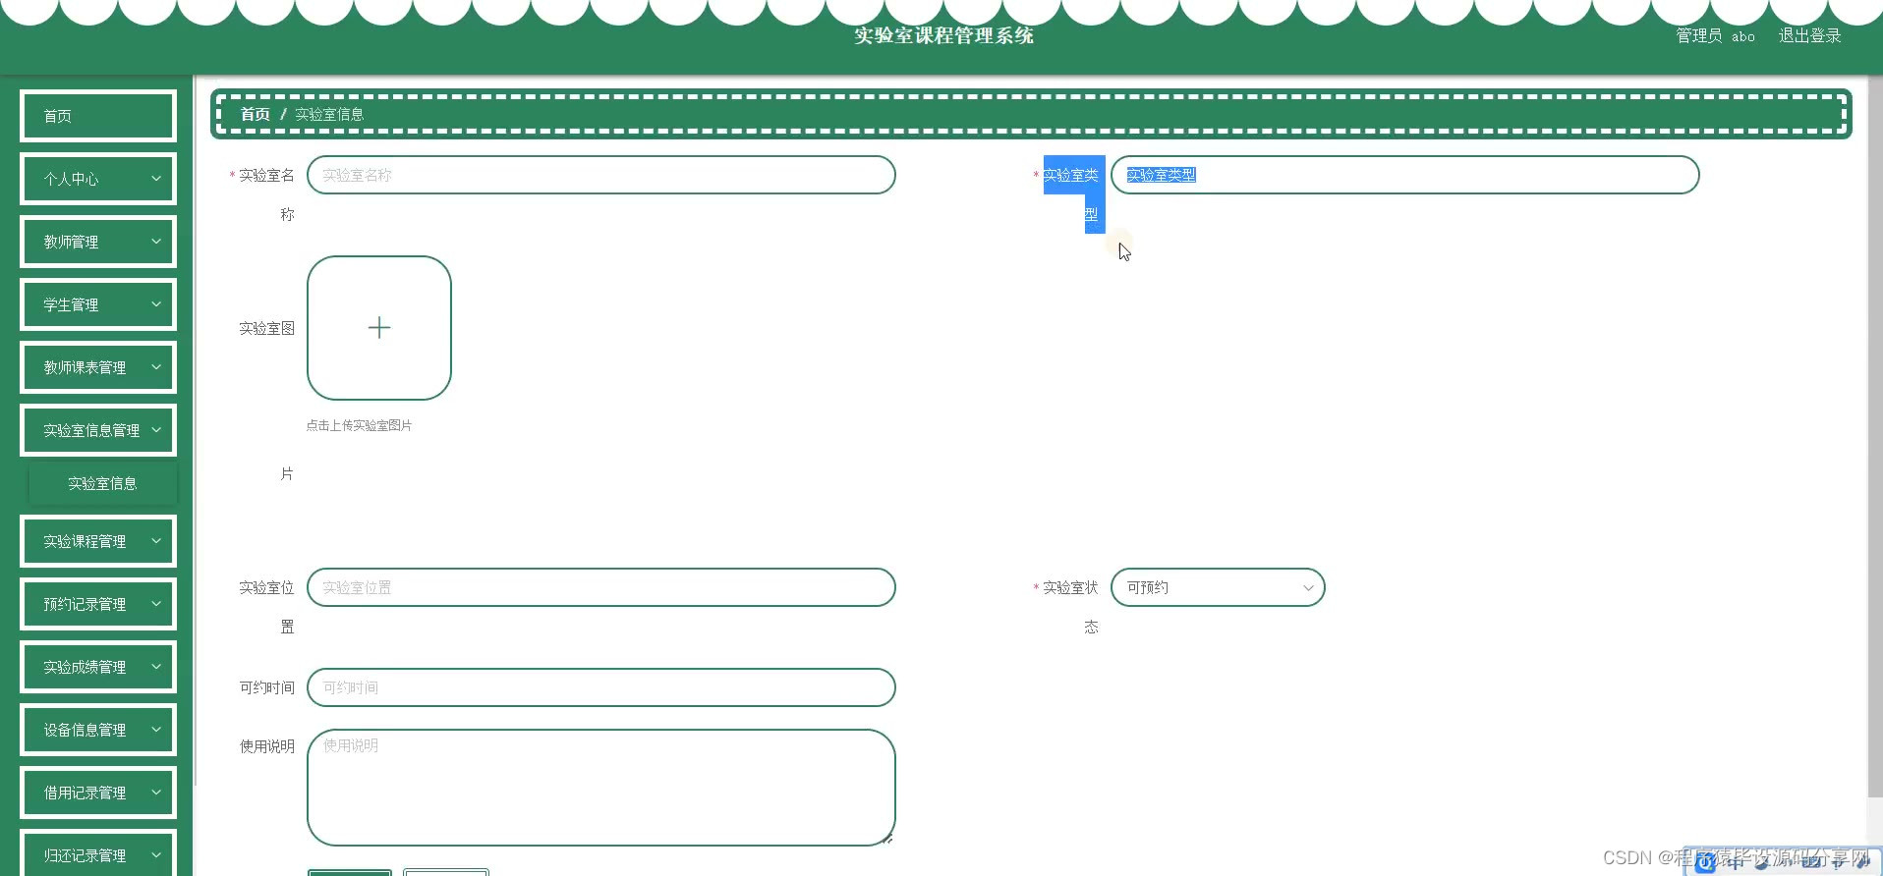Open the 实验室状态 dropdown showing 可预约
The image size is (1883, 876).
pyautogui.click(x=1218, y=587)
